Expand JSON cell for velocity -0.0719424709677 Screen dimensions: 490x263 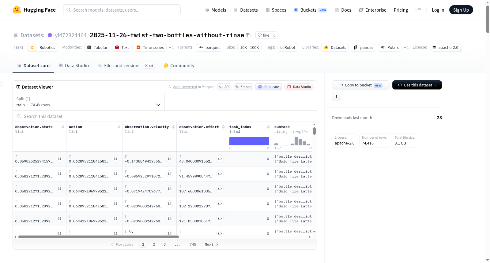pyautogui.click(x=170, y=189)
